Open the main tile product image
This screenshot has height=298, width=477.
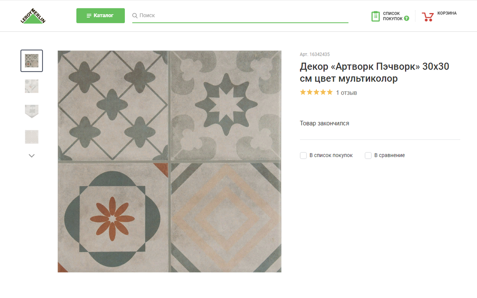coord(169,161)
